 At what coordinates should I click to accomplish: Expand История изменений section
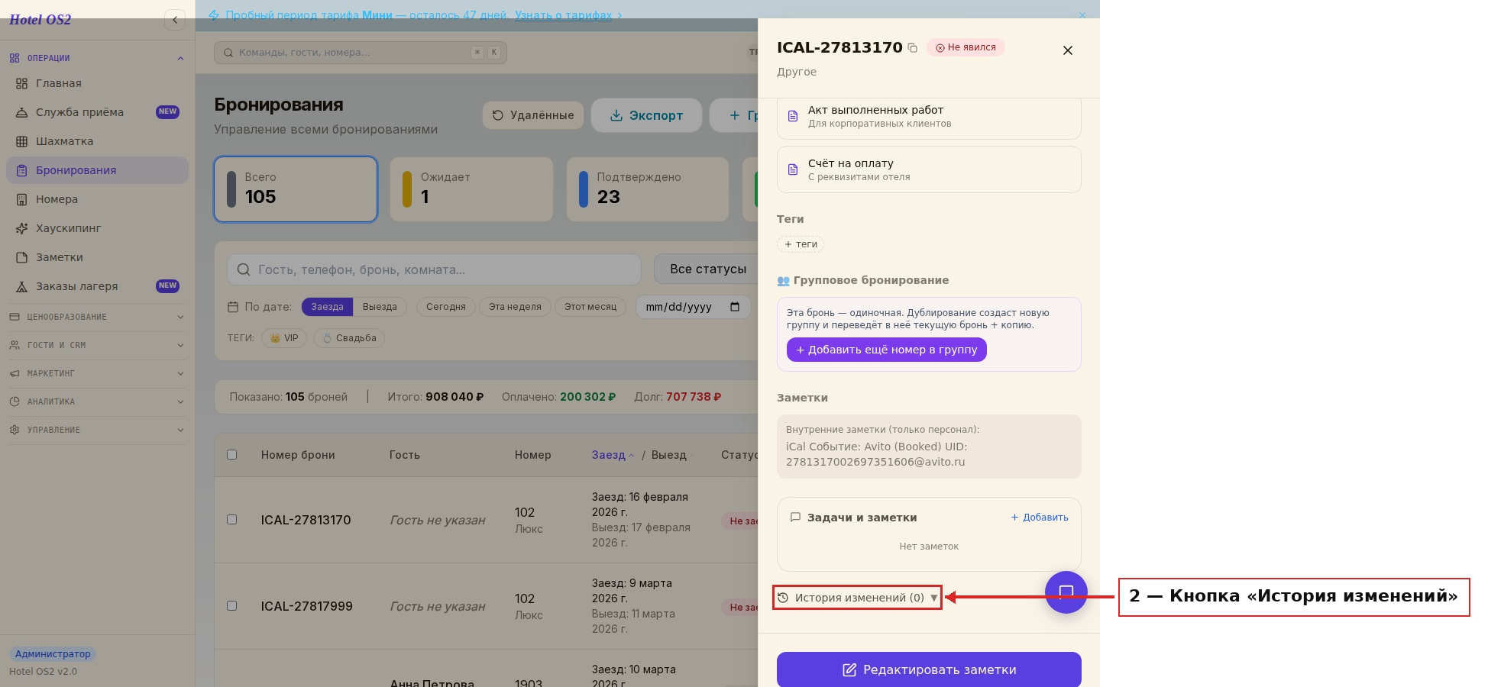pos(857,598)
